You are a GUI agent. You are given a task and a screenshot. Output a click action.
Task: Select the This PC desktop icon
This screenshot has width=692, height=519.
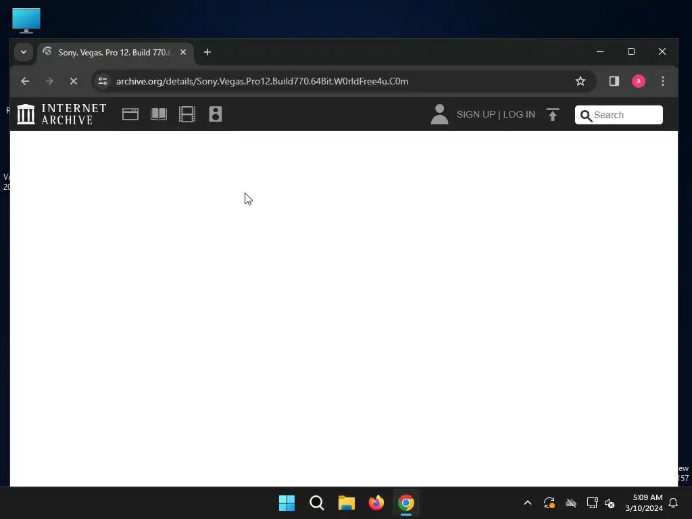pos(26,20)
